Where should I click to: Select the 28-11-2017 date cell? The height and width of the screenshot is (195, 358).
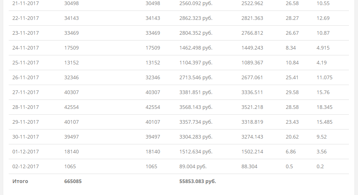(x=25, y=107)
